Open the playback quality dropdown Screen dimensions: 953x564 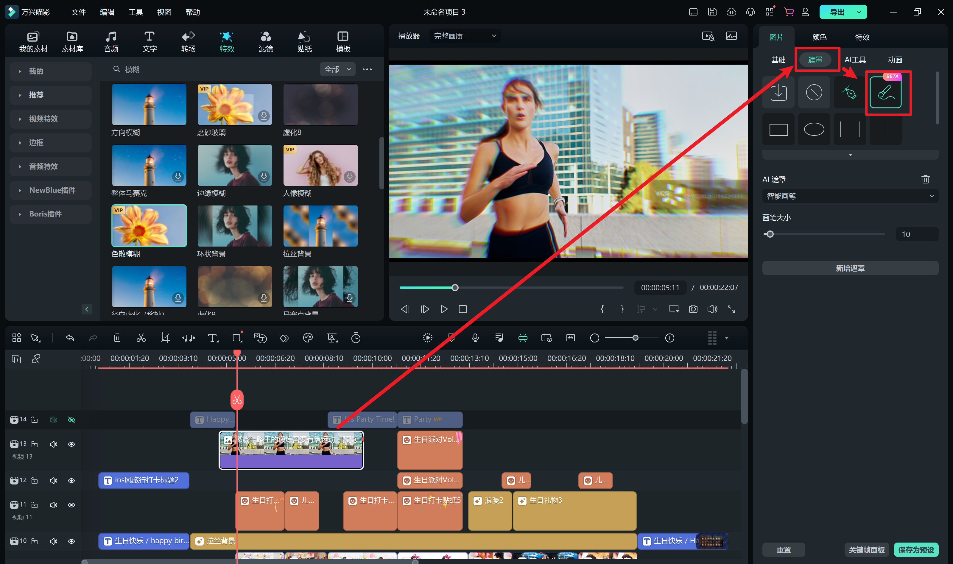click(465, 36)
